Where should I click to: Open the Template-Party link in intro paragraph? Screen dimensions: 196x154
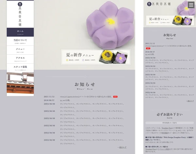tap(167, 128)
